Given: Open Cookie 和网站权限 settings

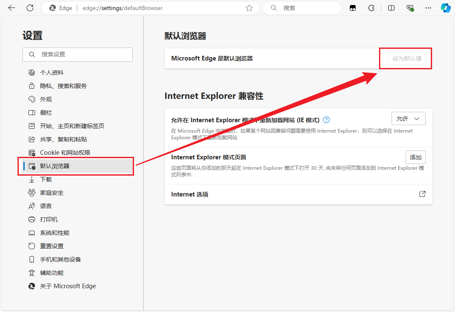Looking at the screenshot, I should tap(78, 153).
